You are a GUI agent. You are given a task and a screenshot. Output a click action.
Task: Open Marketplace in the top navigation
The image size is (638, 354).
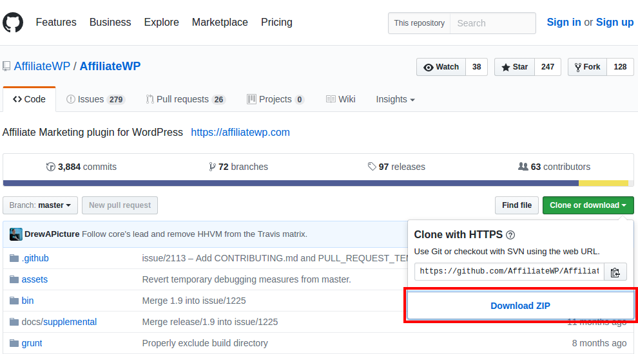click(x=220, y=23)
